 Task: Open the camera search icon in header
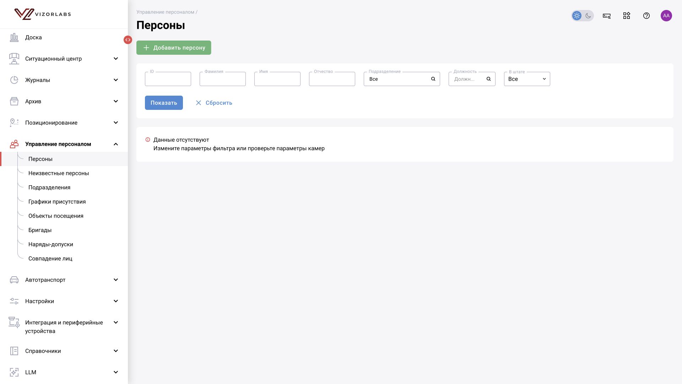[607, 16]
